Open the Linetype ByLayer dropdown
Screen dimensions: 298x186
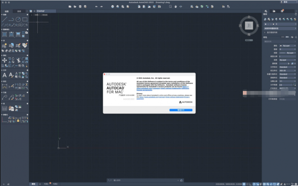point(288,53)
